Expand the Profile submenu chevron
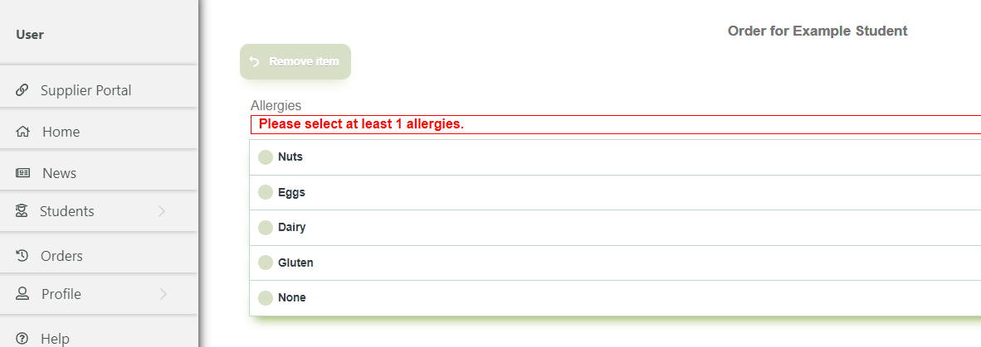981x347 pixels. (163, 294)
